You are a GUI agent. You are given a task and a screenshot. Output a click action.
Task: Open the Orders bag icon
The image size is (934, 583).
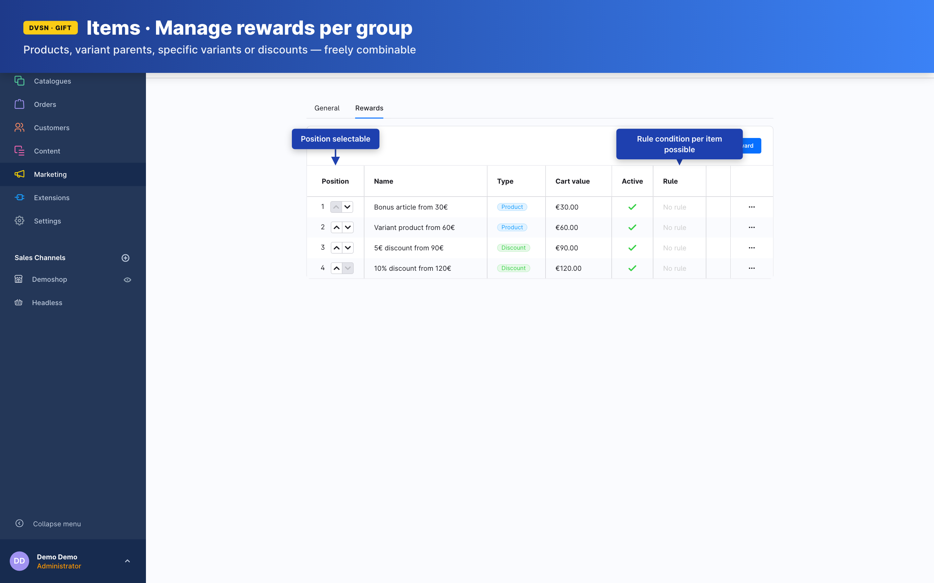click(19, 104)
